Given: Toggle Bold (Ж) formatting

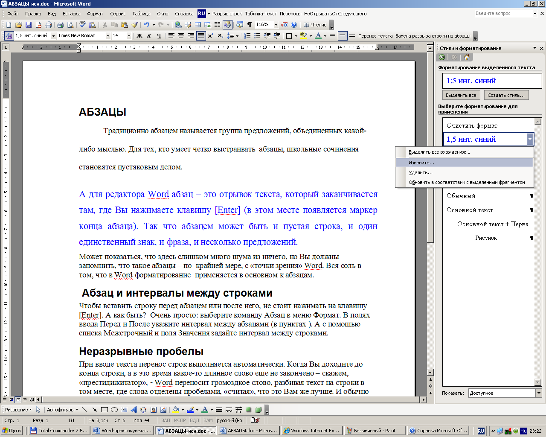Looking at the screenshot, I should (139, 36).
